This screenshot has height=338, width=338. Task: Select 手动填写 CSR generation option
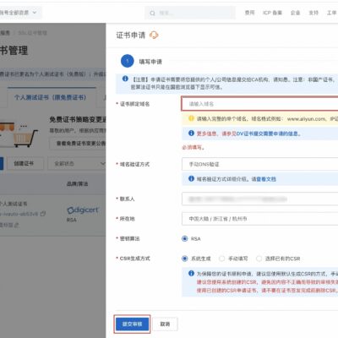(222, 259)
